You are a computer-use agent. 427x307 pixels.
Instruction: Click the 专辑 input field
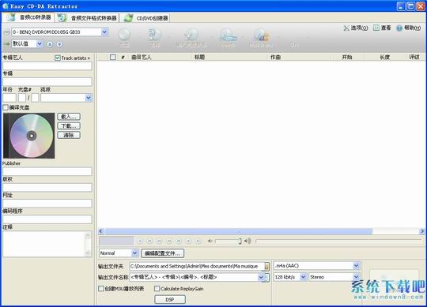click(x=47, y=82)
